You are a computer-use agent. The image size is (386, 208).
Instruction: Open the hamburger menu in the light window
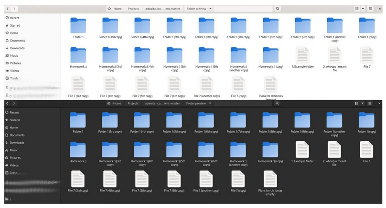click(x=370, y=9)
